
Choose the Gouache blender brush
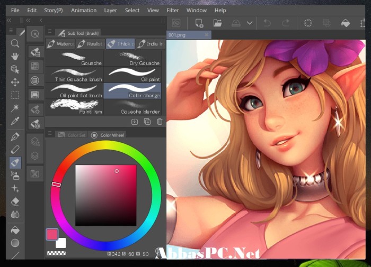[132, 107]
